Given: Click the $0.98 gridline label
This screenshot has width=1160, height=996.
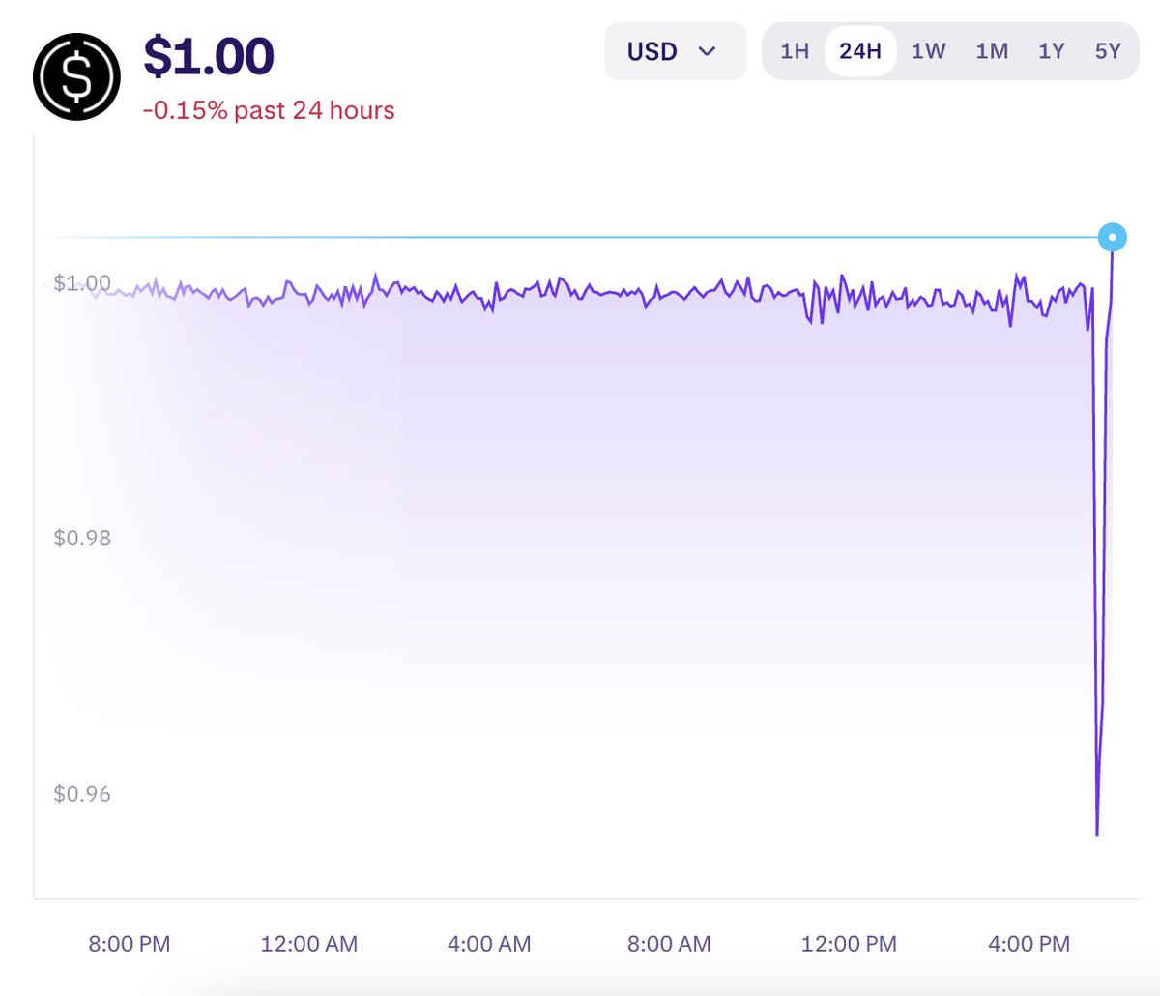Looking at the screenshot, I should [x=82, y=538].
